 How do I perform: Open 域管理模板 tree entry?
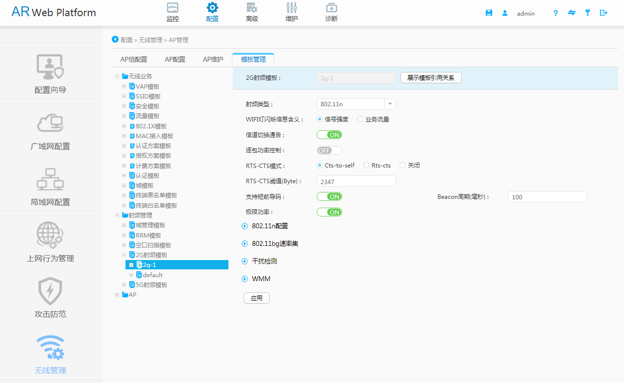click(150, 225)
